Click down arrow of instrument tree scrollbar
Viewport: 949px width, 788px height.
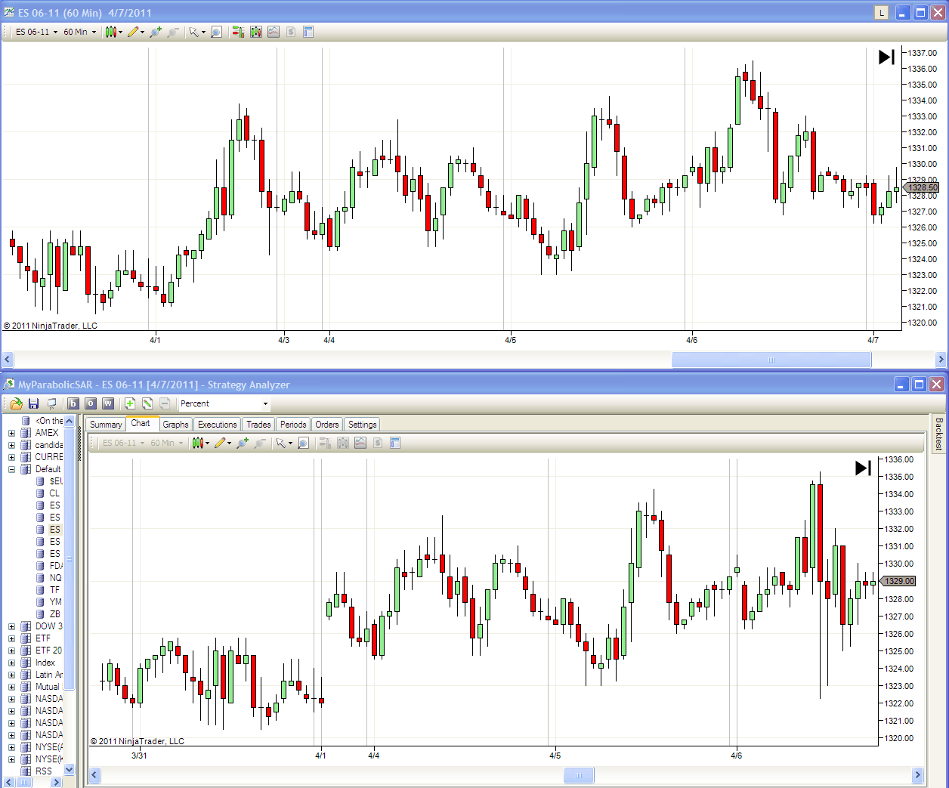coord(70,770)
